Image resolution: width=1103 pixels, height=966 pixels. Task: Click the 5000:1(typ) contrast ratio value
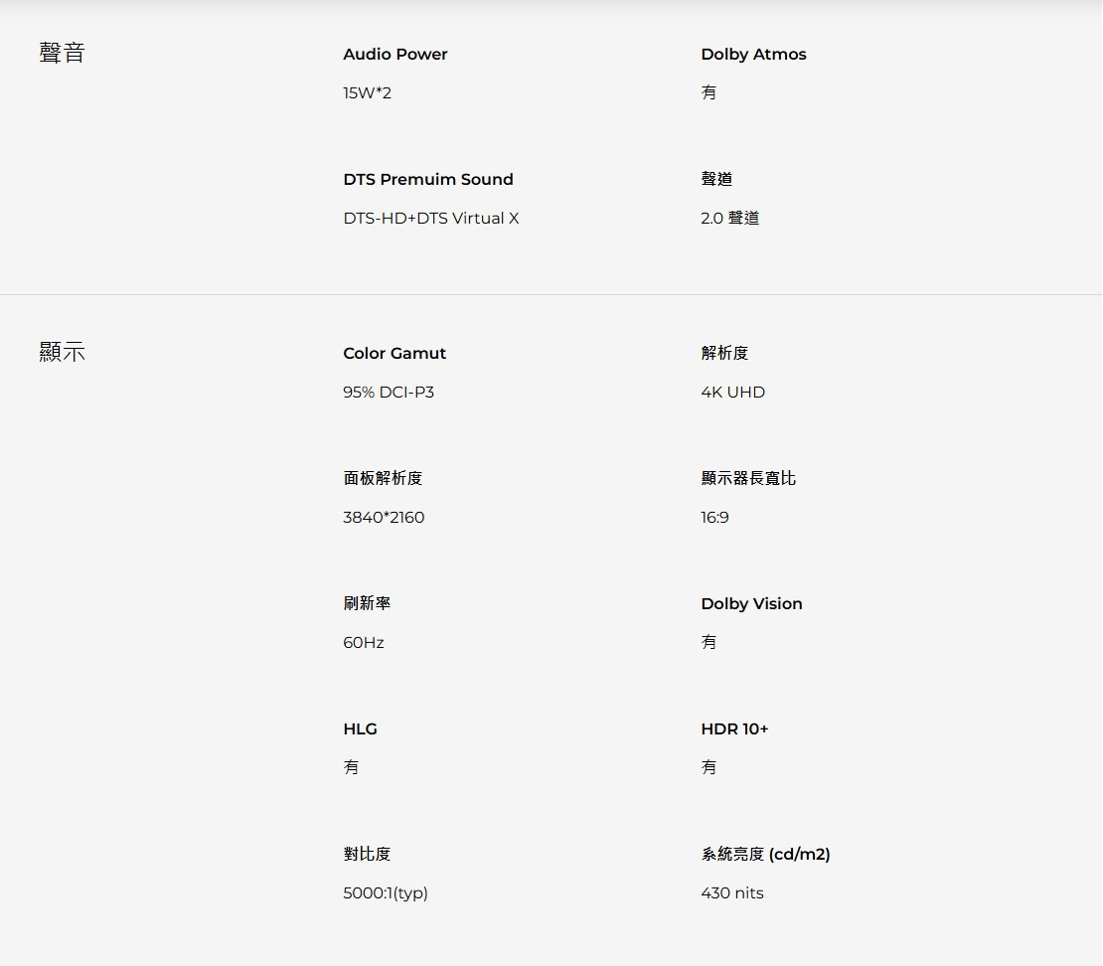click(x=385, y=893)
